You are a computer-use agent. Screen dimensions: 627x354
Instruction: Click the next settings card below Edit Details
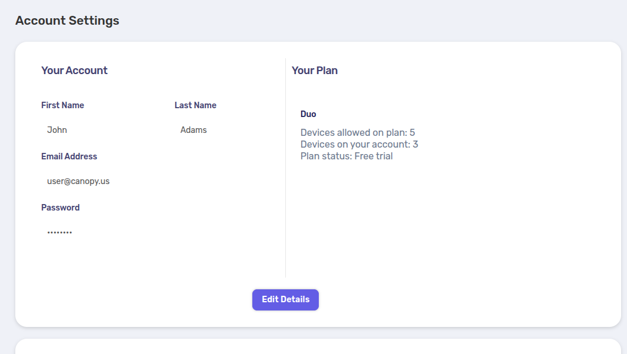[x=318, y=346]
